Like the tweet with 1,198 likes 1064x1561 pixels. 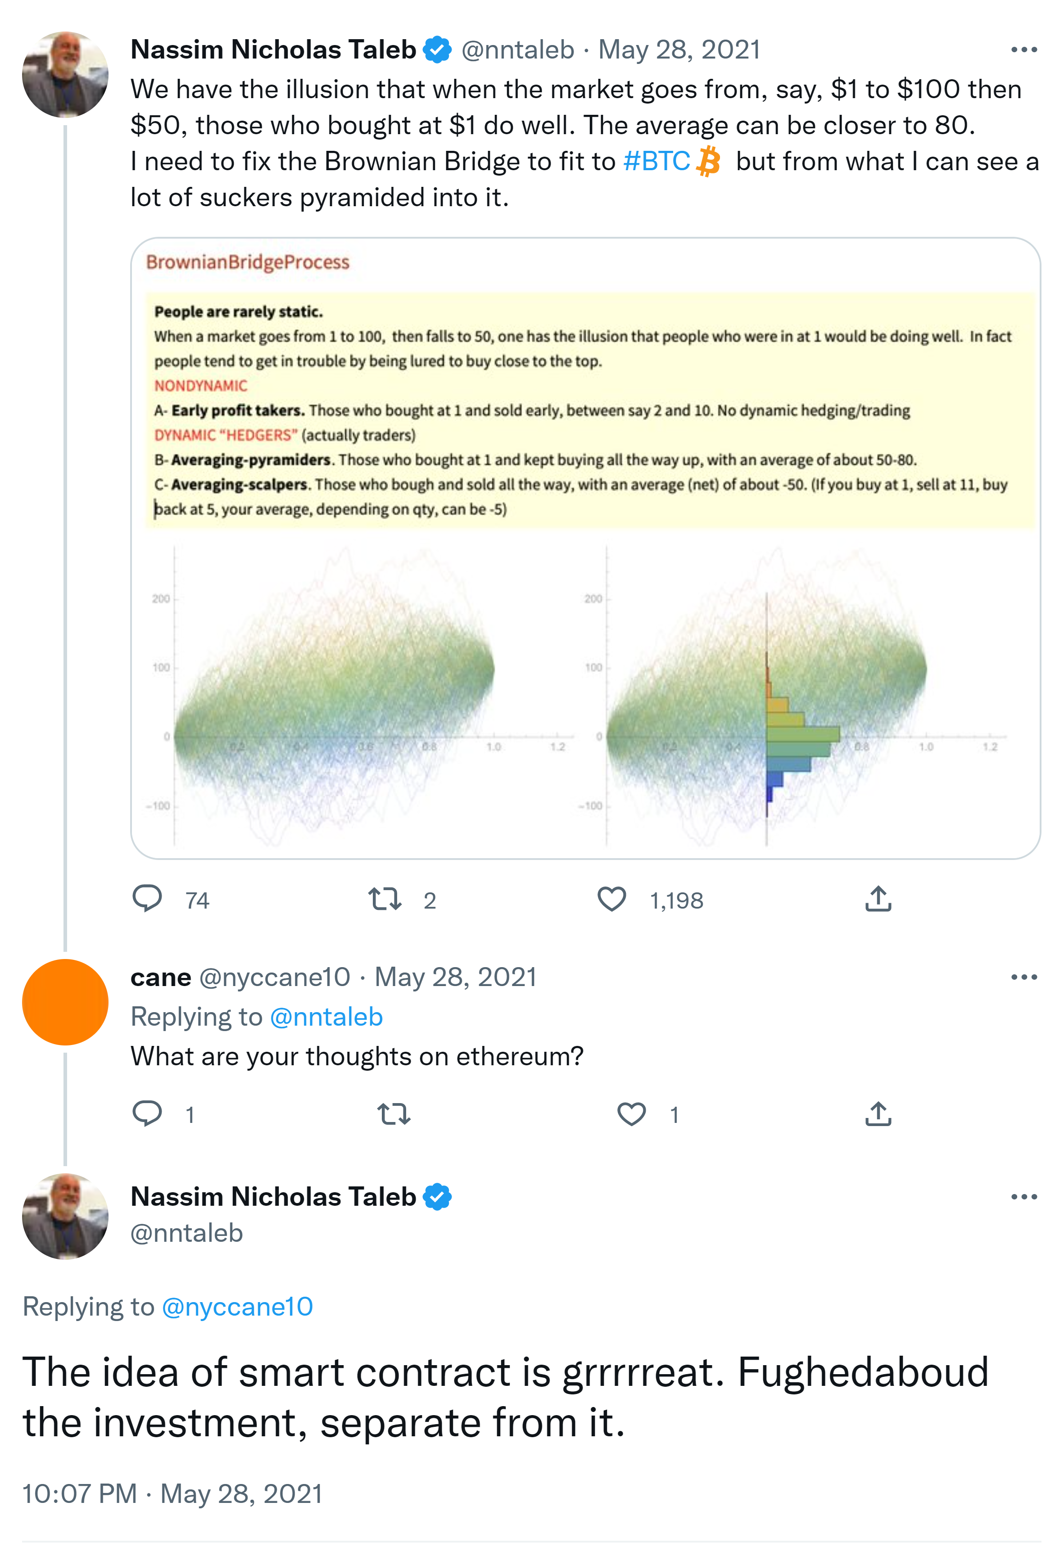[x=611, y=899]
